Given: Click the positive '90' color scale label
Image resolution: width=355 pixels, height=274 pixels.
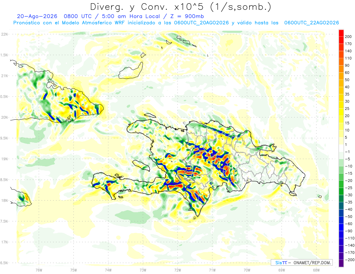Looking at the screenshot, I should click(x=347, y=65).
